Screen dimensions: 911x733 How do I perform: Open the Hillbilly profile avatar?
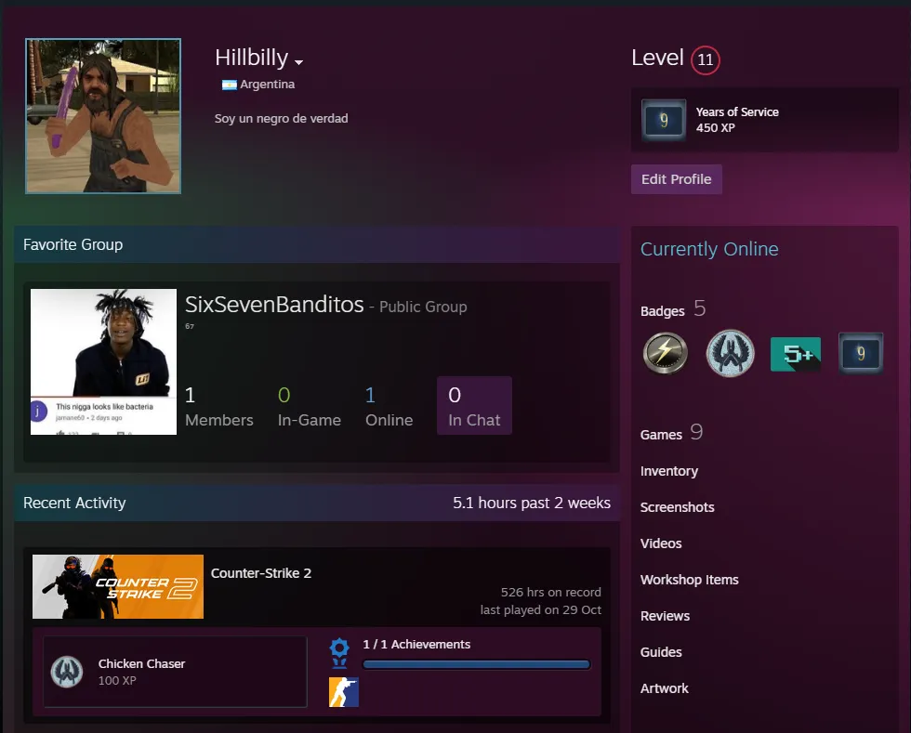point(103,116)
